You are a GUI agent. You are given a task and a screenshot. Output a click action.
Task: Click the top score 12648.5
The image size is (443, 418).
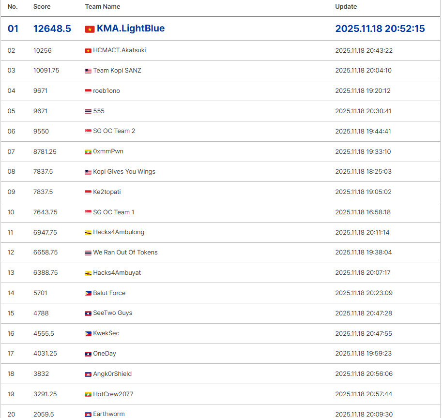[52, 29]
